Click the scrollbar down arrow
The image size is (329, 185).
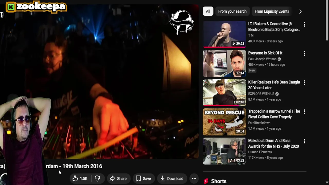point(327,183)
